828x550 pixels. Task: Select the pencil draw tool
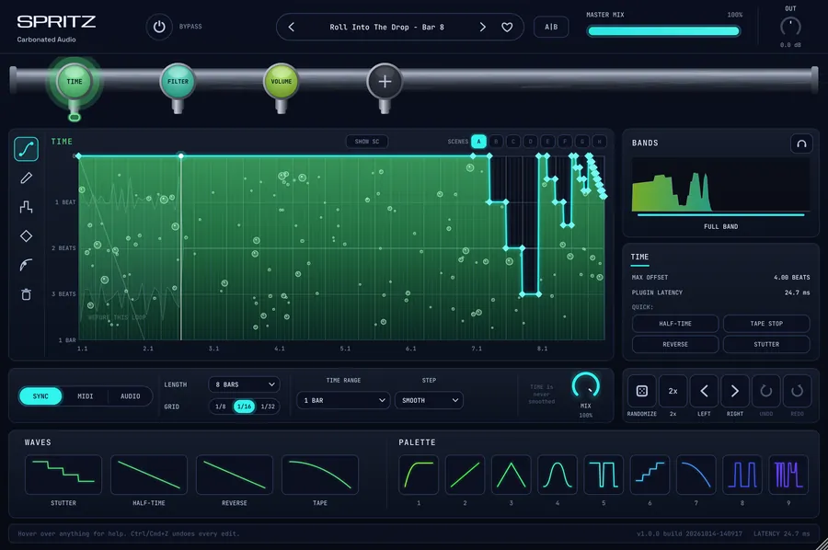[x=26, y=178]
